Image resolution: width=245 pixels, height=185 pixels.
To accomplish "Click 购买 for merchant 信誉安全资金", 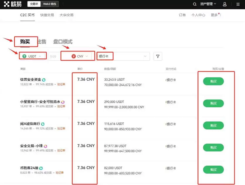I will 213,81.
